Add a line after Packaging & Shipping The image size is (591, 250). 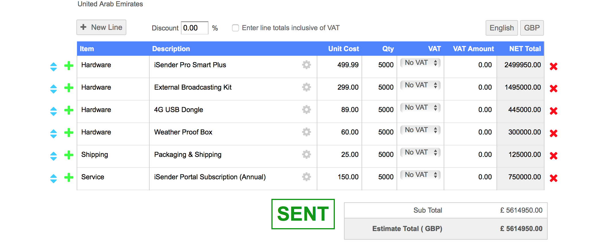69,155
